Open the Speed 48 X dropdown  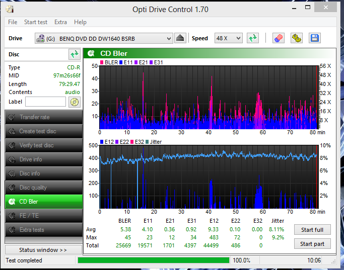pos(228,38)
